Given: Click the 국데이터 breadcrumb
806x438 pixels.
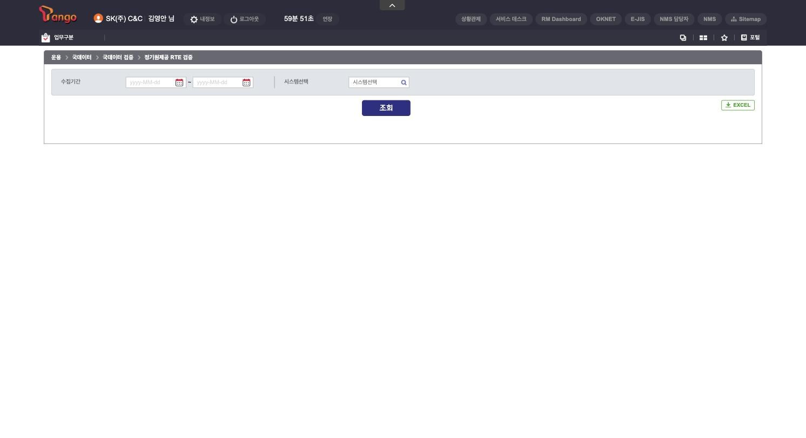Looking at the screenshot, I should pos(82,57).
